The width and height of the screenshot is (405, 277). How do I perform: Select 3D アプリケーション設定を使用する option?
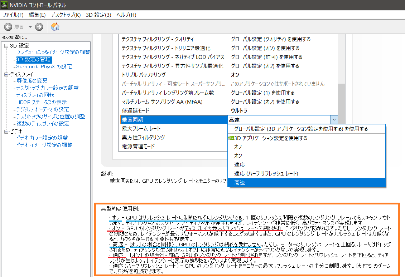[306, 138]
